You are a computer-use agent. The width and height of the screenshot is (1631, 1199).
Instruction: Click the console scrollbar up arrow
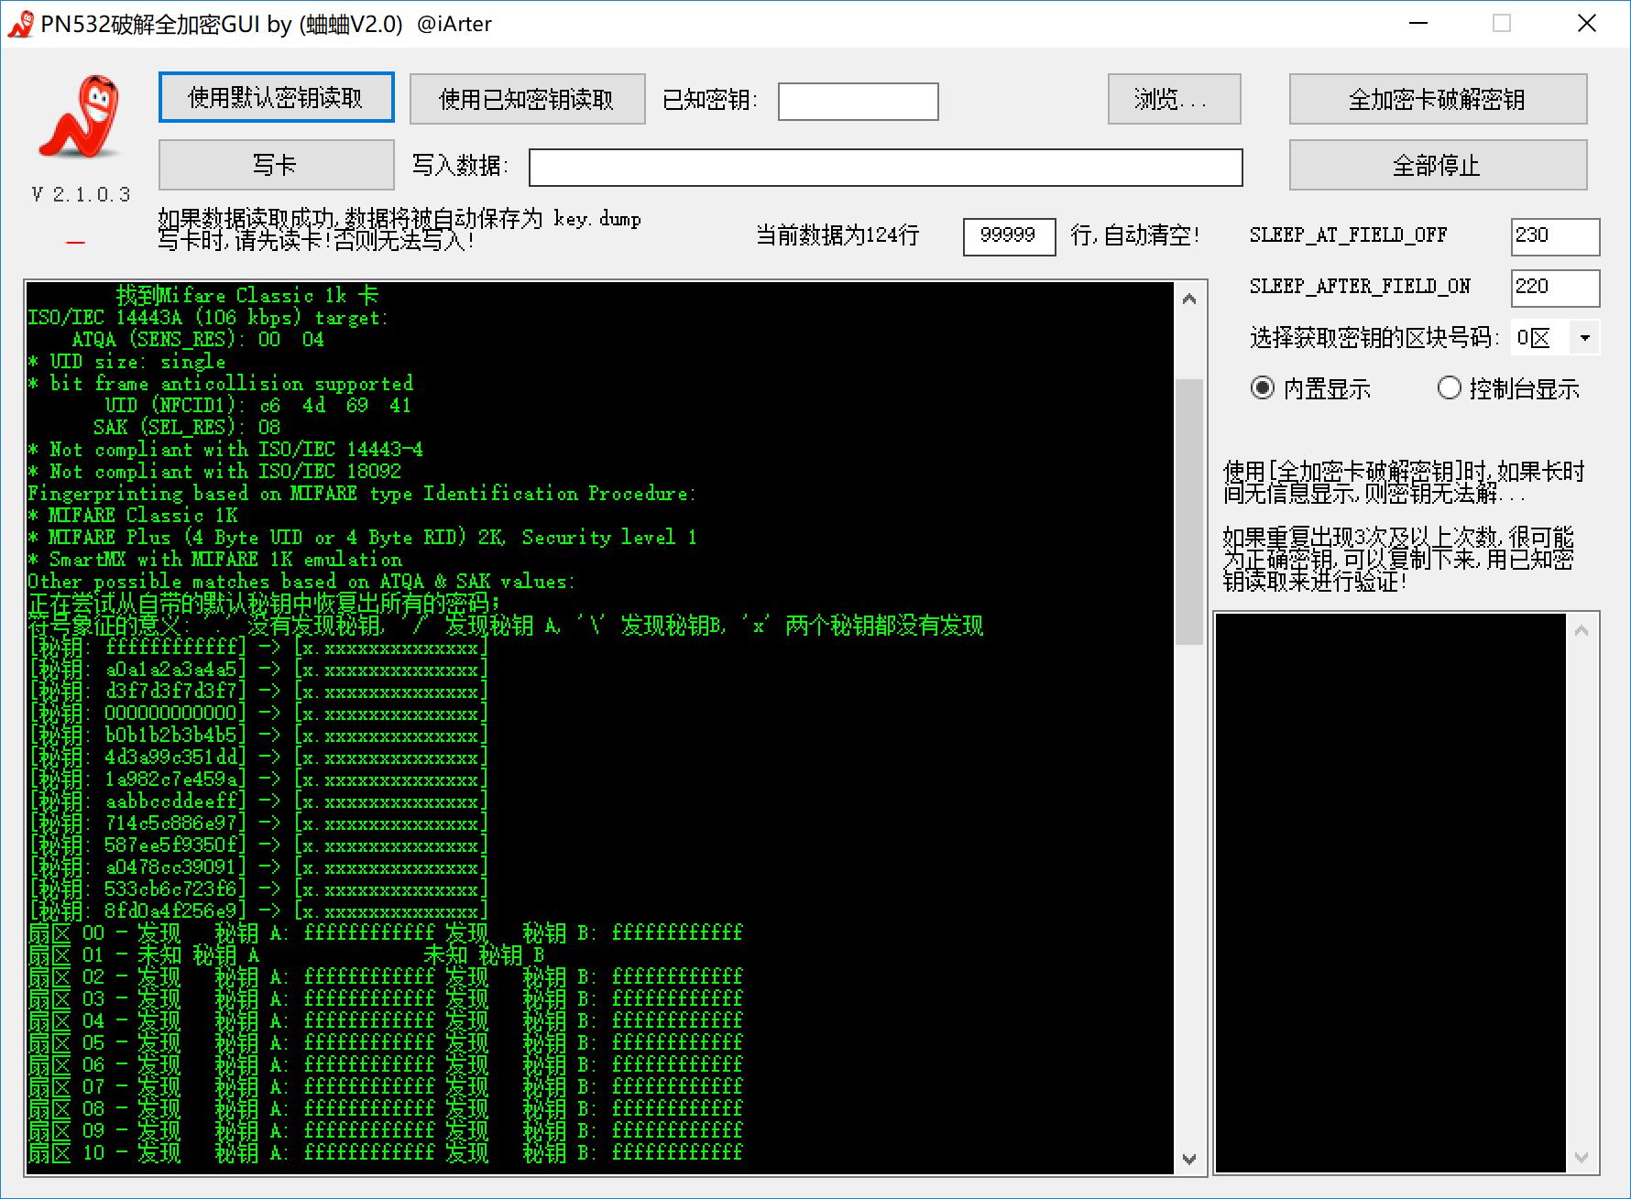(1188, 299)
